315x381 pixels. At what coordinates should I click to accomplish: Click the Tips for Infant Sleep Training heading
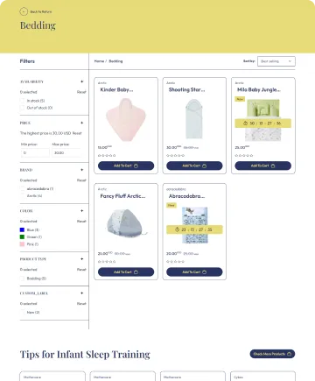click(x=85, y=355)
